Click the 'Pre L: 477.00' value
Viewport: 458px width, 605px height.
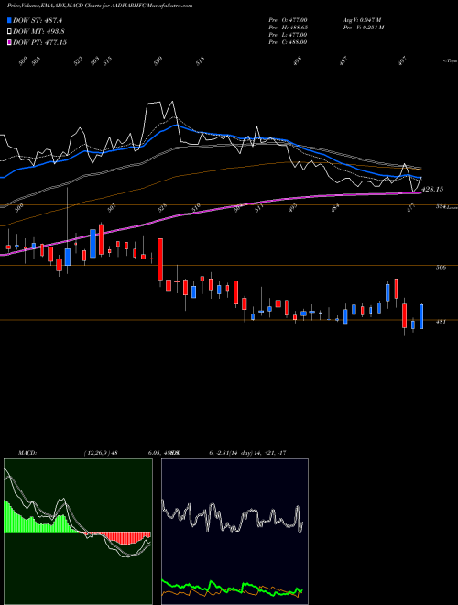(288, 34)
